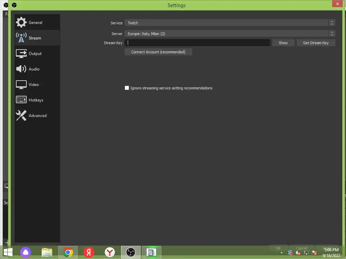Open the General settings section

(x=37, y=23)
